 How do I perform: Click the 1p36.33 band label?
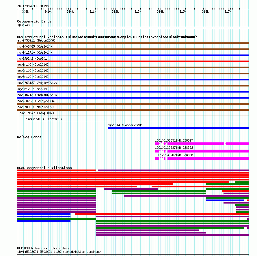23,25
